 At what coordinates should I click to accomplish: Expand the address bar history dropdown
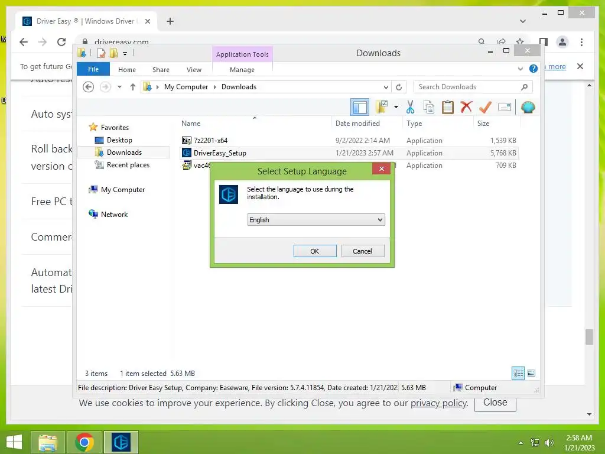click(x=385, y=87)
